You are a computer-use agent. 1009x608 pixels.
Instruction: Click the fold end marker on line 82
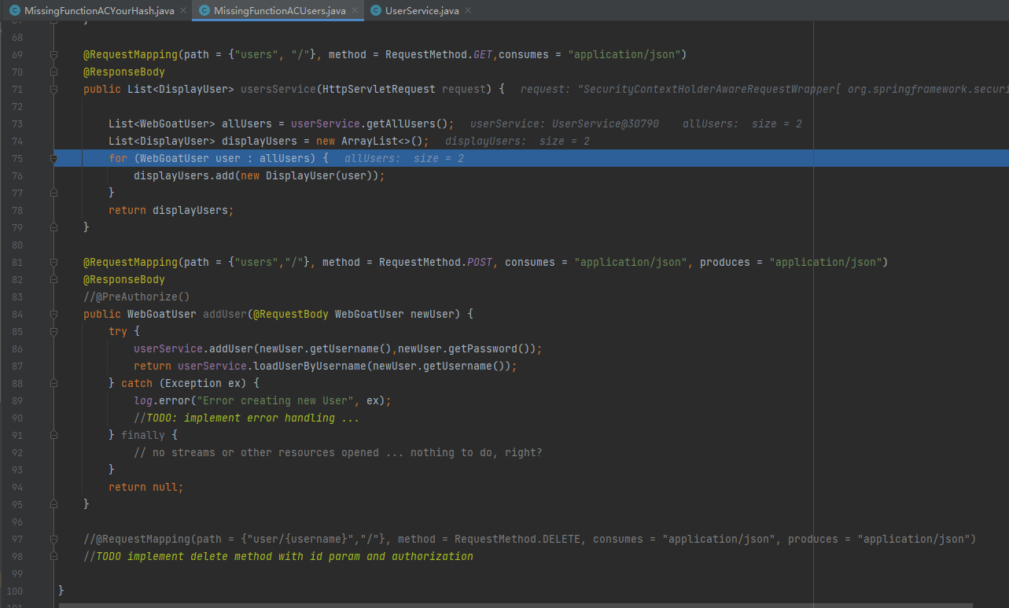tap(53, 280)
